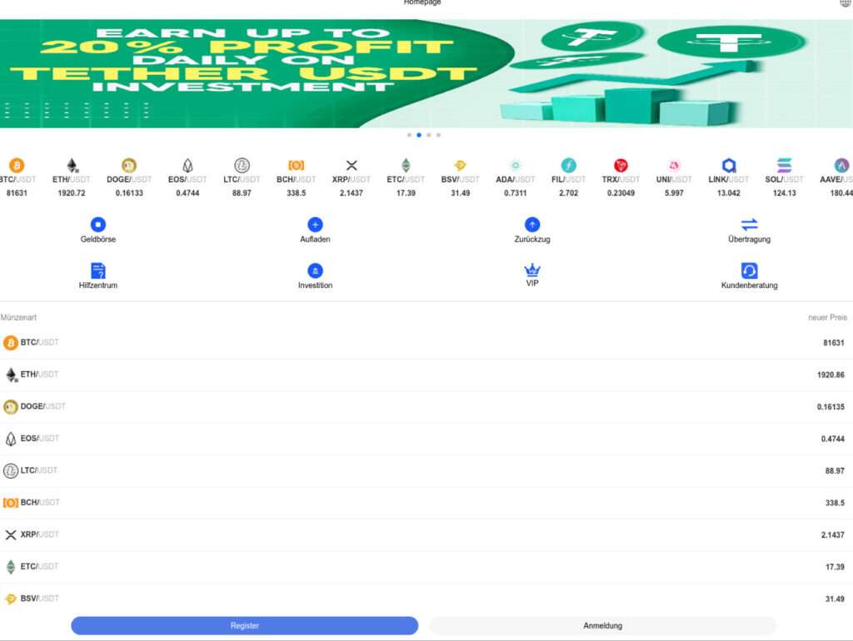Image resolution: width=853 pixels, height=641 pixels.
Task: Click the Kundenberatung customer service icon
Action: tap(749, 271)
